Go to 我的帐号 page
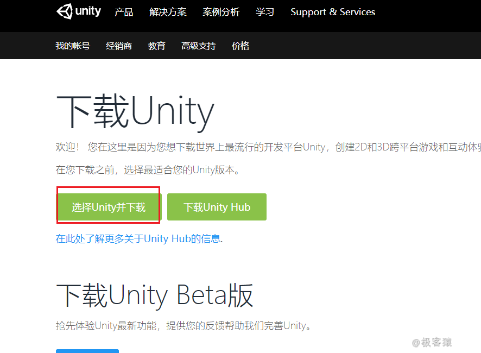481x353 pixels. 73,46
